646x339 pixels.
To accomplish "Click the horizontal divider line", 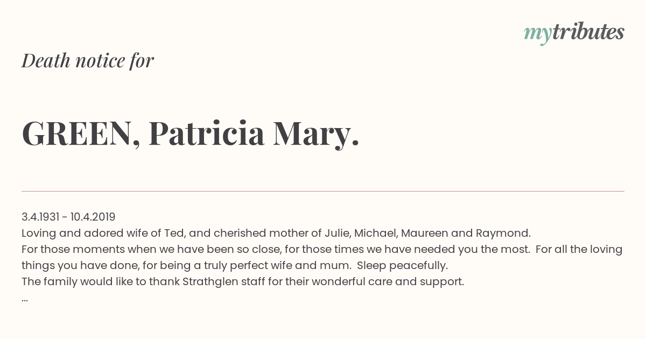I will 323,191.
